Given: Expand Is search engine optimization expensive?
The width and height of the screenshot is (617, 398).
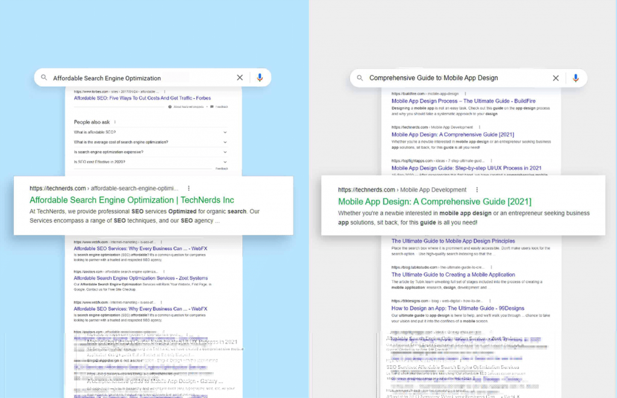Looking at the screenshot, I should 150,152.
